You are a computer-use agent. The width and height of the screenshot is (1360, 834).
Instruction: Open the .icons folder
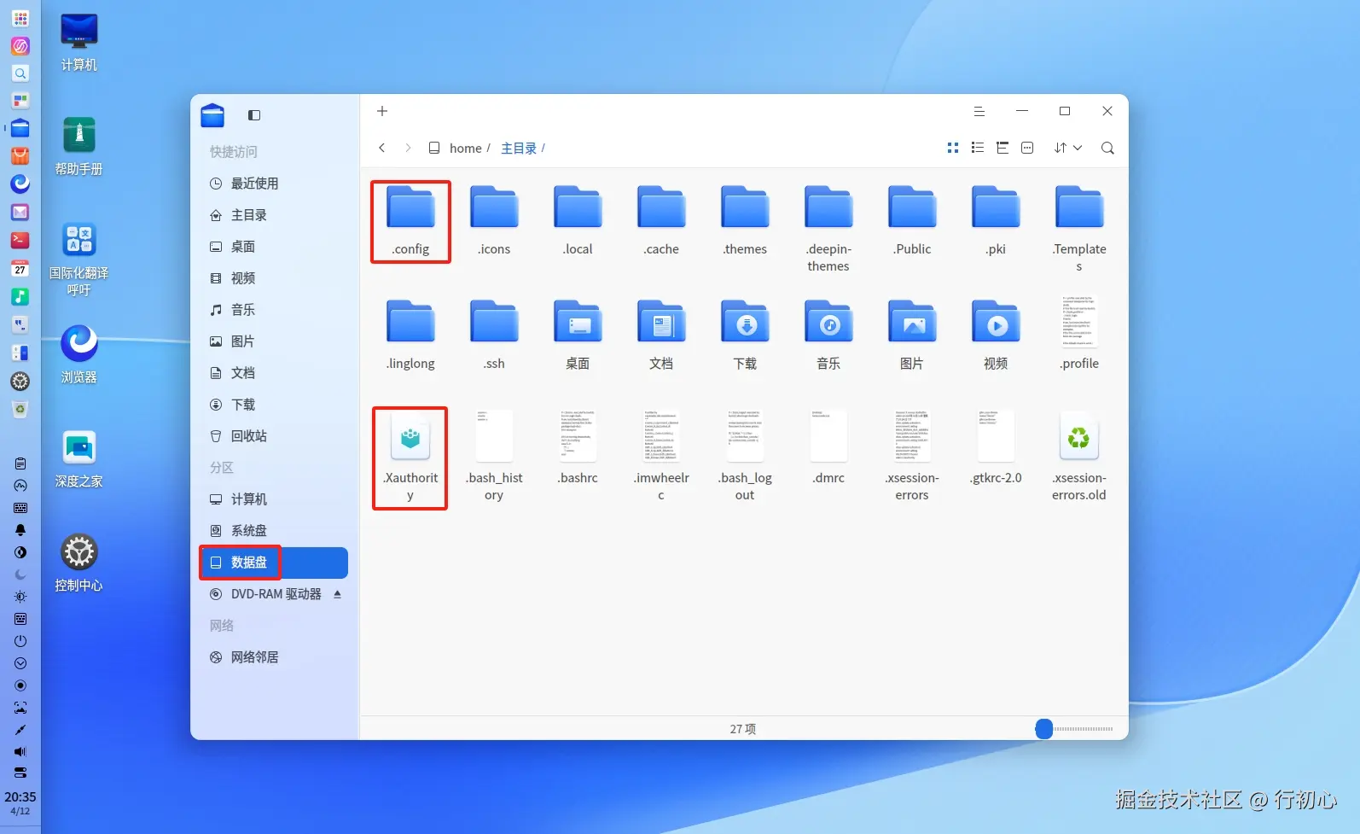[494, 220]
